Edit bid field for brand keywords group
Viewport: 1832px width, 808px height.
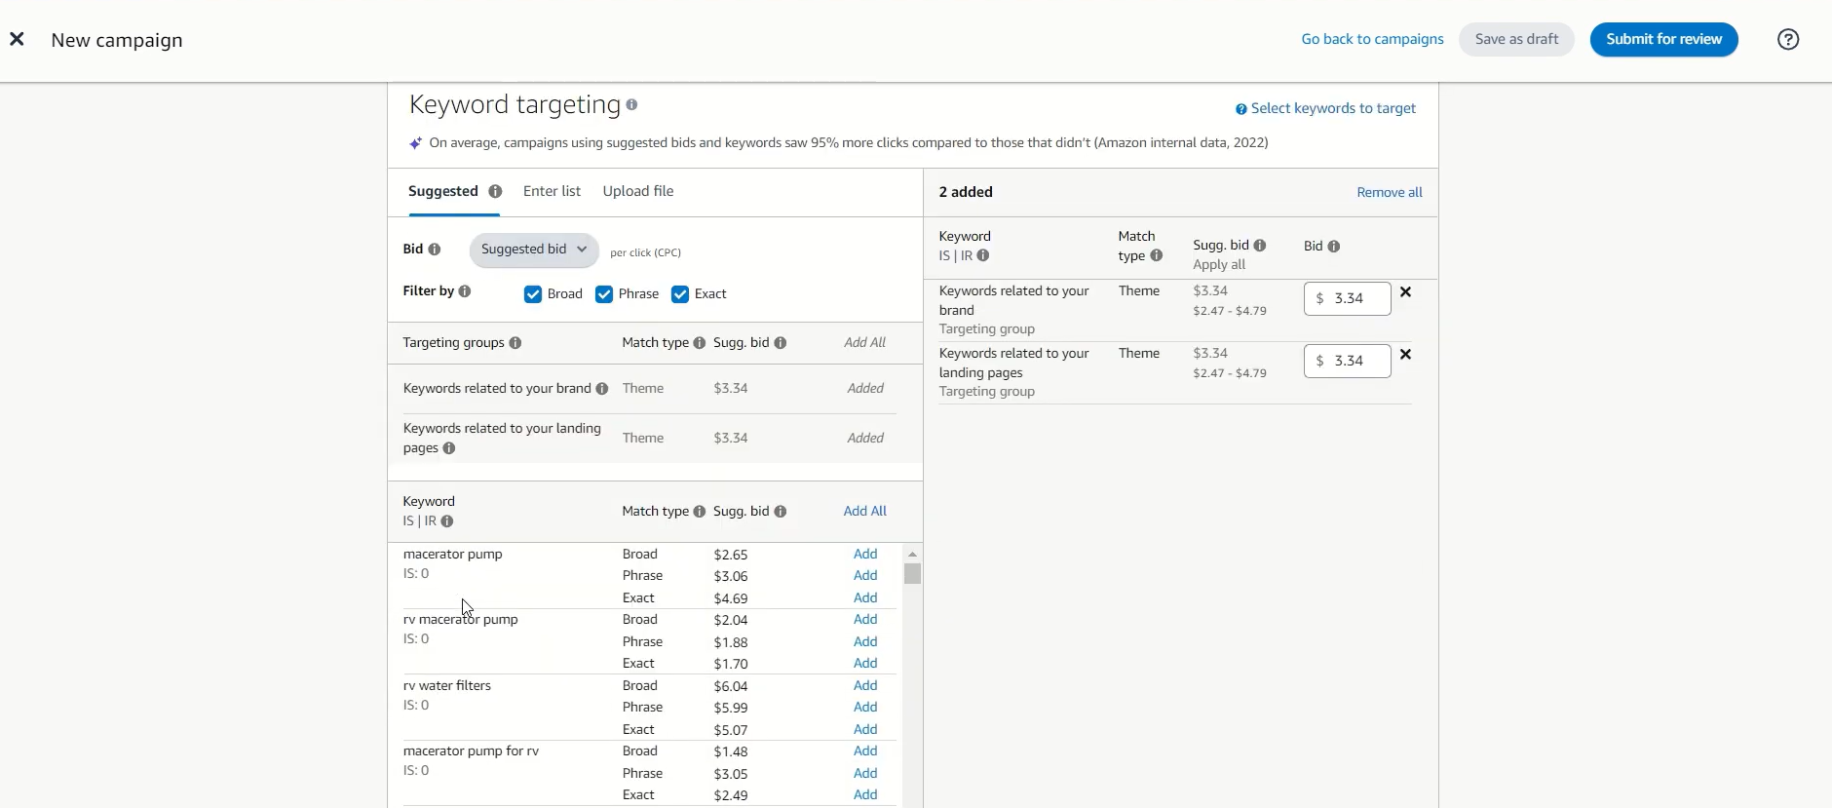coord(1348,298)
